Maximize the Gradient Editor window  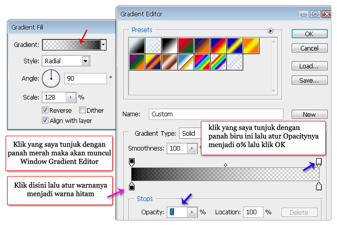point(315,14)
